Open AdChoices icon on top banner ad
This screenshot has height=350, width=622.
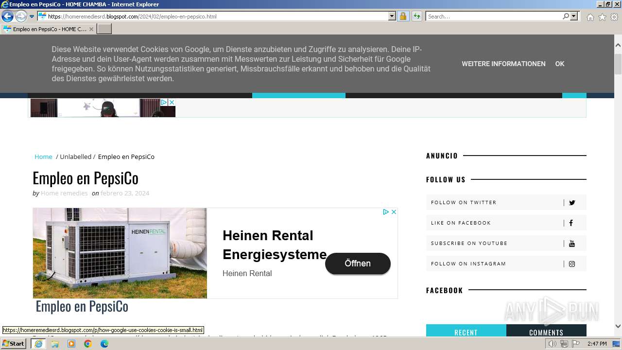click(164, 102)
